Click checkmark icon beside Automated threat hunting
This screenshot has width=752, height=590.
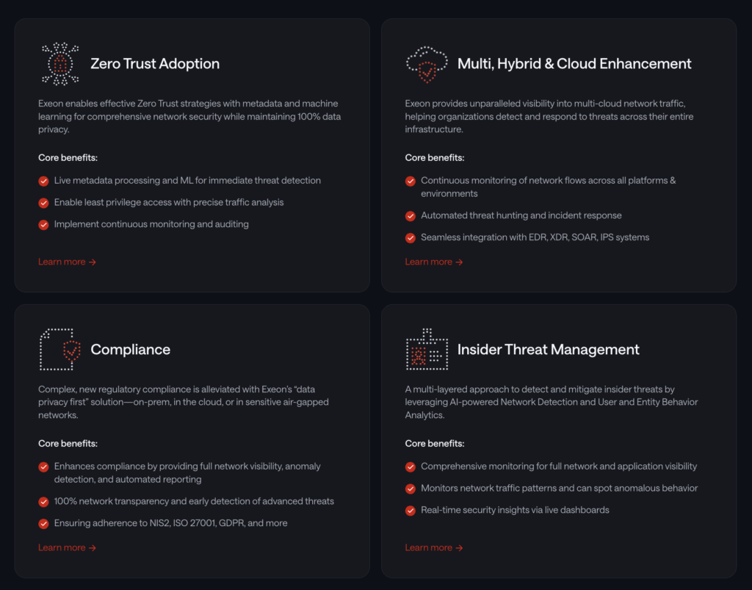pos(411,216)
